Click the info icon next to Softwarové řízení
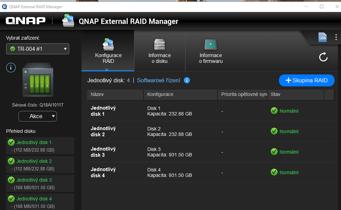The height and width of the screenshot is (210, 341). click(186, 80)
